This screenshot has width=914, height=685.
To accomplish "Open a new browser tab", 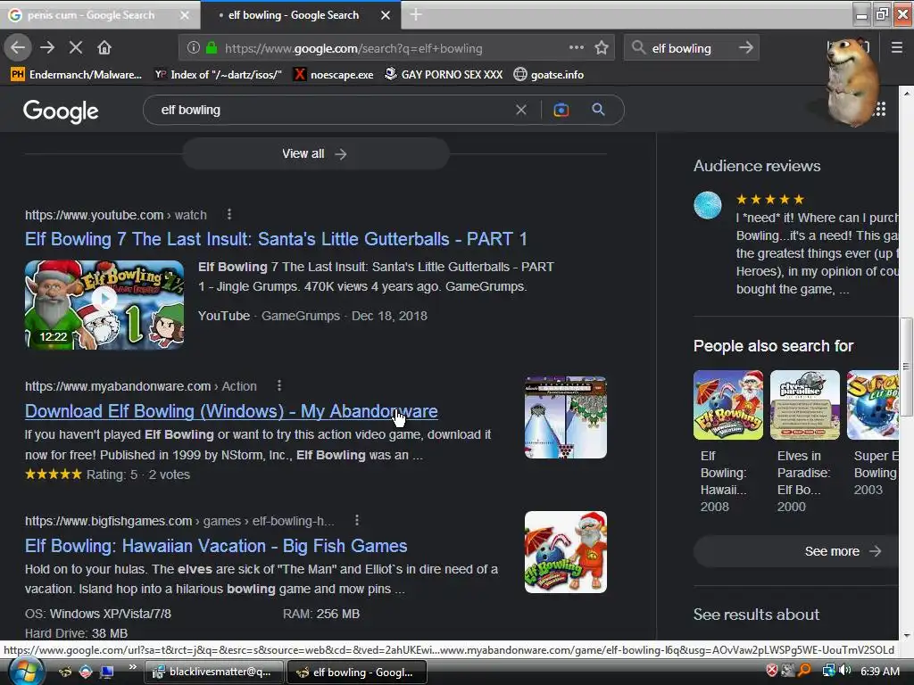I will tap(416, 14).
